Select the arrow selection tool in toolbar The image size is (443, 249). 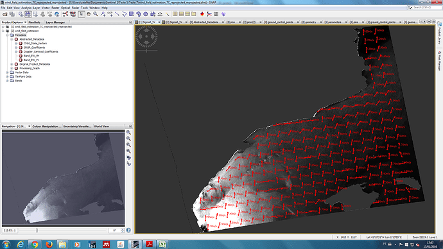coord(82,14)
